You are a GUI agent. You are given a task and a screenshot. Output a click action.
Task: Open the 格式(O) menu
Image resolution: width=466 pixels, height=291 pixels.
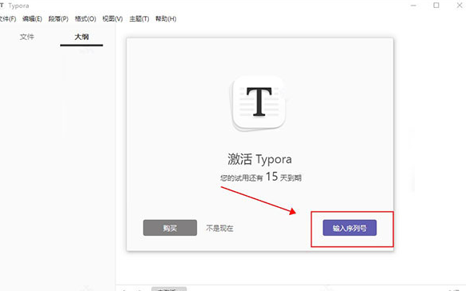[x=86, y=19]
